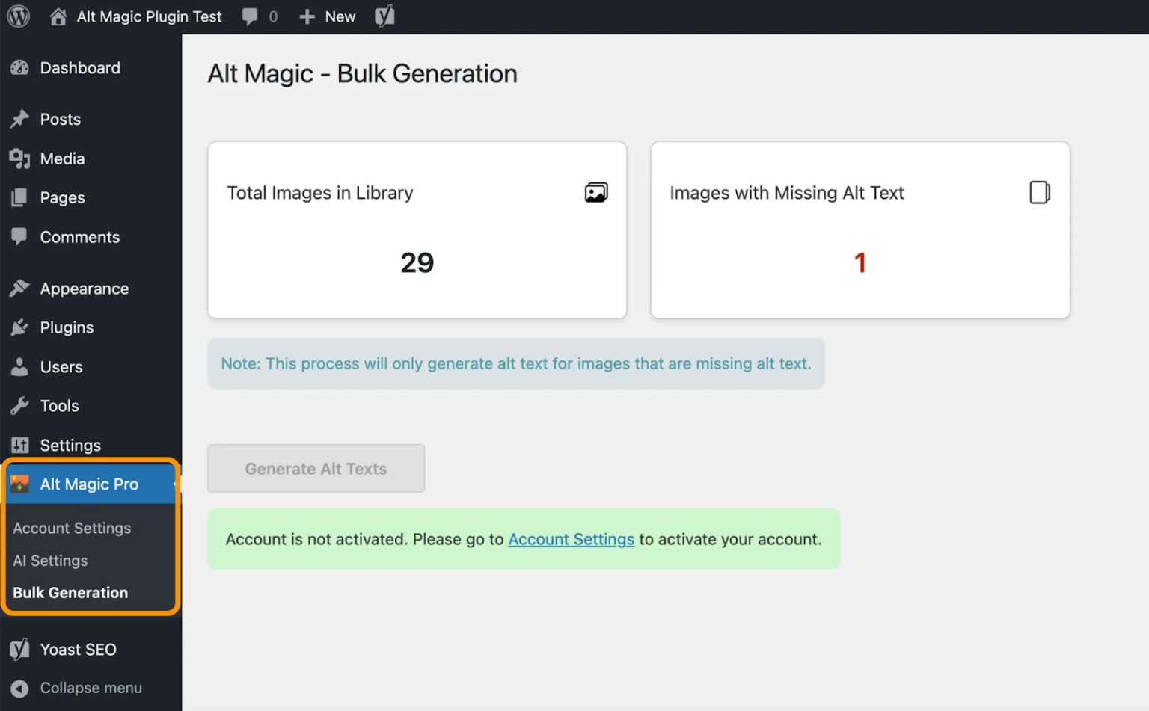Click the Settings sliders icon

[x=20, y=445]
